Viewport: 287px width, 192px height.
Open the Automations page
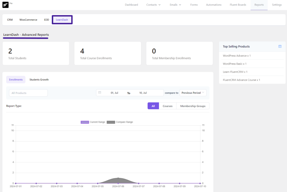click(214, 5)
